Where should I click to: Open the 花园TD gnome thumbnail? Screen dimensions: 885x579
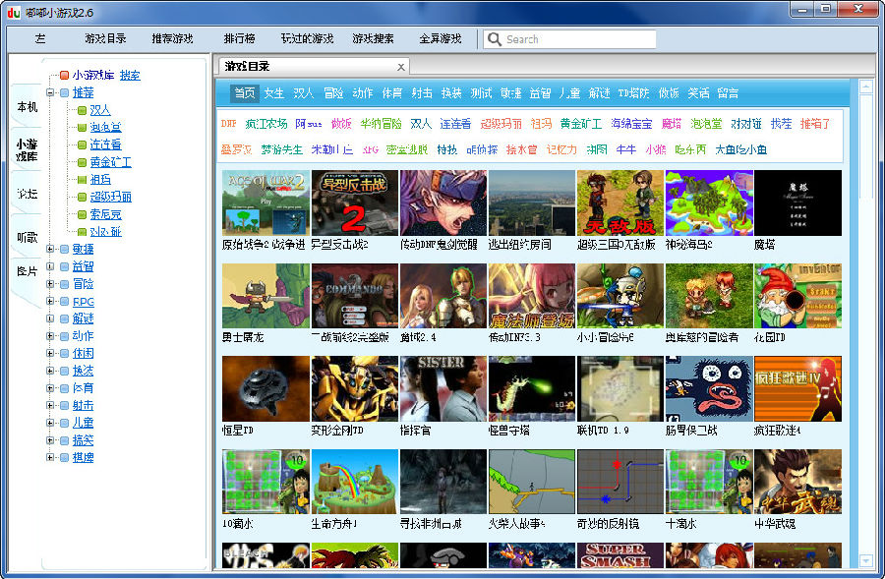pos(797,296)
